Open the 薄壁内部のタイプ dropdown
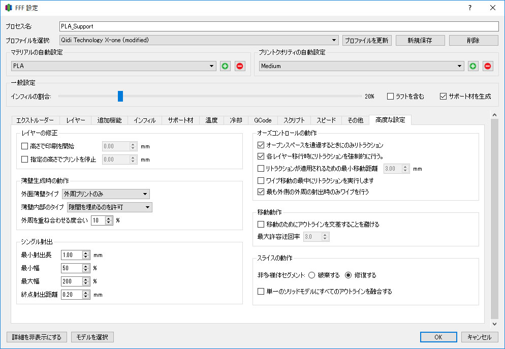This screenshot has height=349, width=505. point(110,207)
